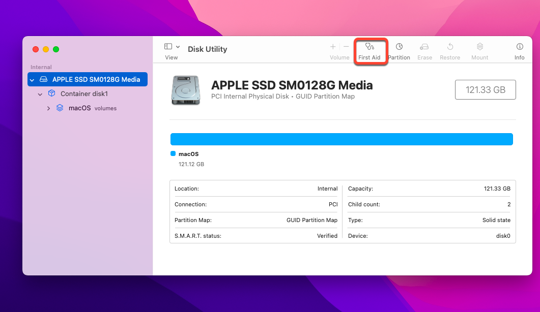Click the APPLE SSD SM0128G Media heading

292,85
